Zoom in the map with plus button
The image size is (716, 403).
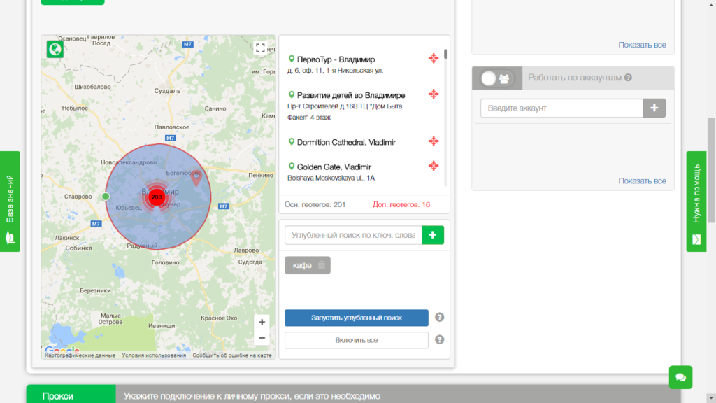coord(262,322)
